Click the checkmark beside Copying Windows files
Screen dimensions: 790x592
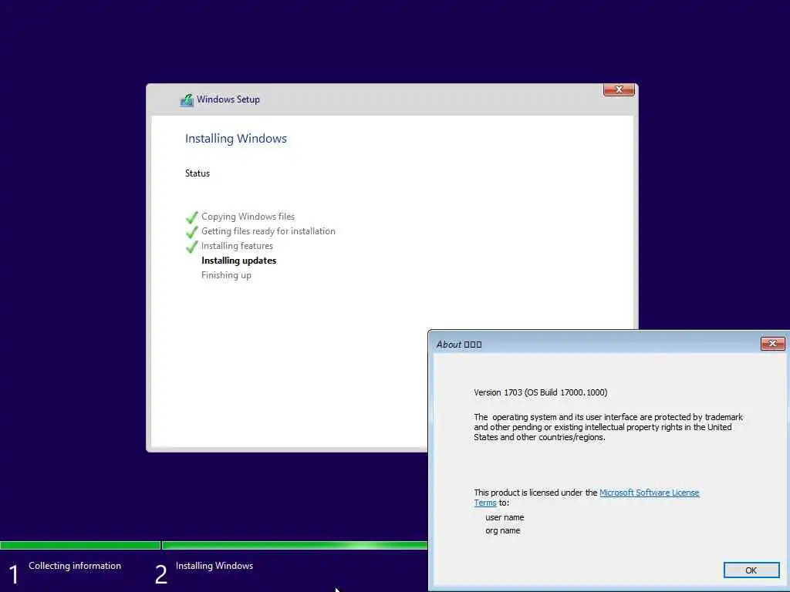pos(191,217)
